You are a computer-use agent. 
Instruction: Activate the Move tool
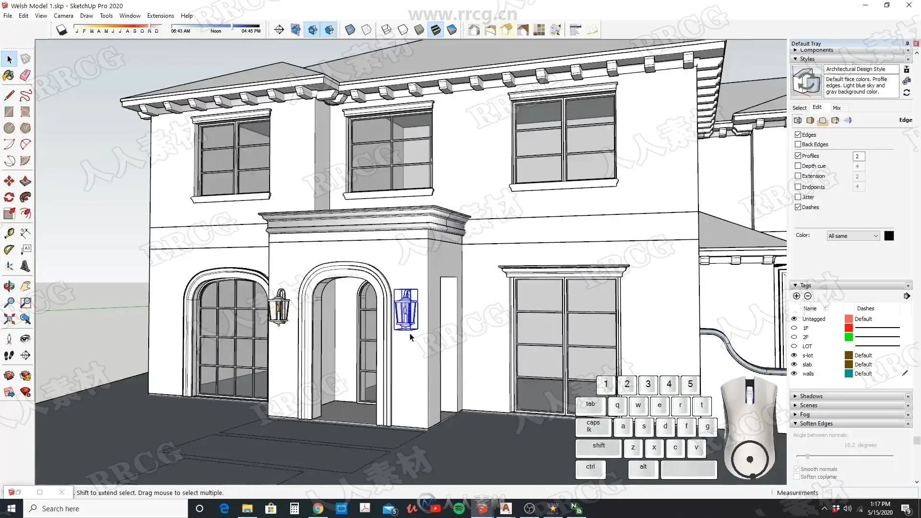[x=9, y=181]
